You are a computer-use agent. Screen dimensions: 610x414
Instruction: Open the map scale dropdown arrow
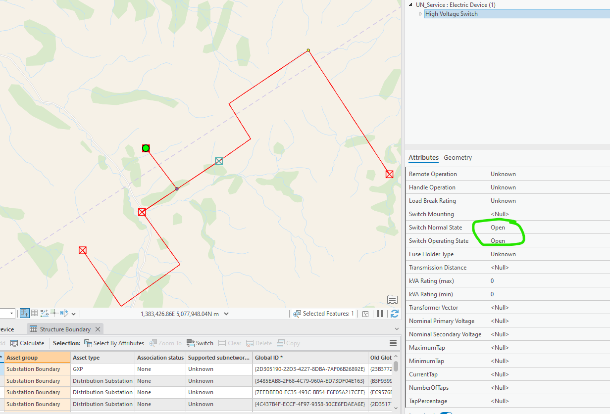coord(12,314)
